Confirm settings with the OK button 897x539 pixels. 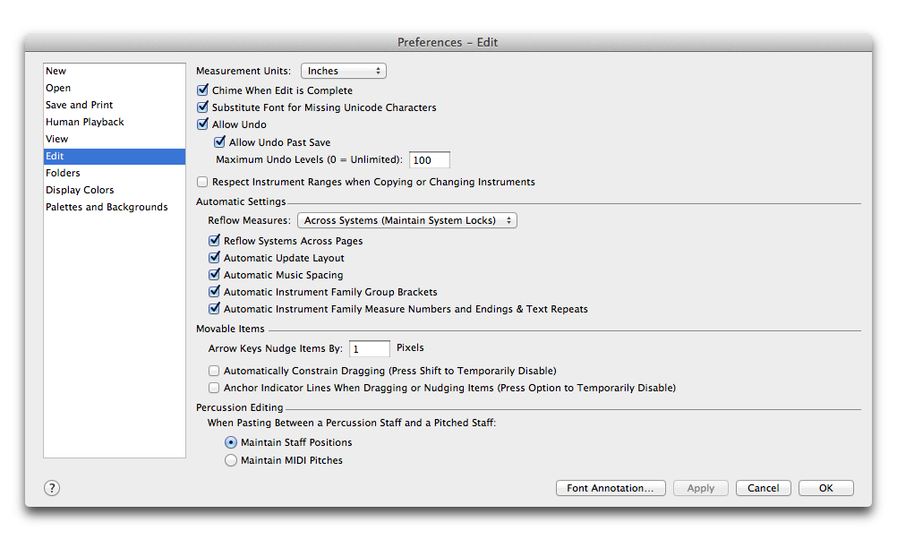pyautogui.click(x=824, y=488)
